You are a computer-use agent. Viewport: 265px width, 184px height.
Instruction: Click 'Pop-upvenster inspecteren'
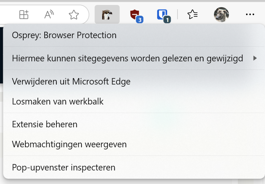64,167
